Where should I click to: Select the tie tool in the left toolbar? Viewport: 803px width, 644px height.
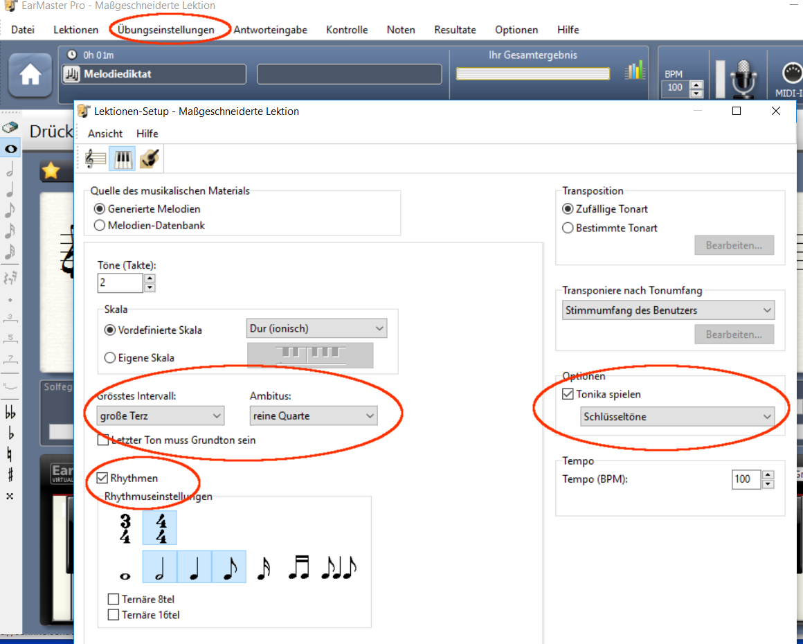tap(10, 386)
